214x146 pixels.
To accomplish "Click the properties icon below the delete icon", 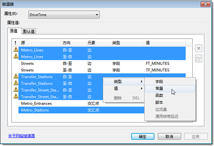I will click(x=198, y=59).
